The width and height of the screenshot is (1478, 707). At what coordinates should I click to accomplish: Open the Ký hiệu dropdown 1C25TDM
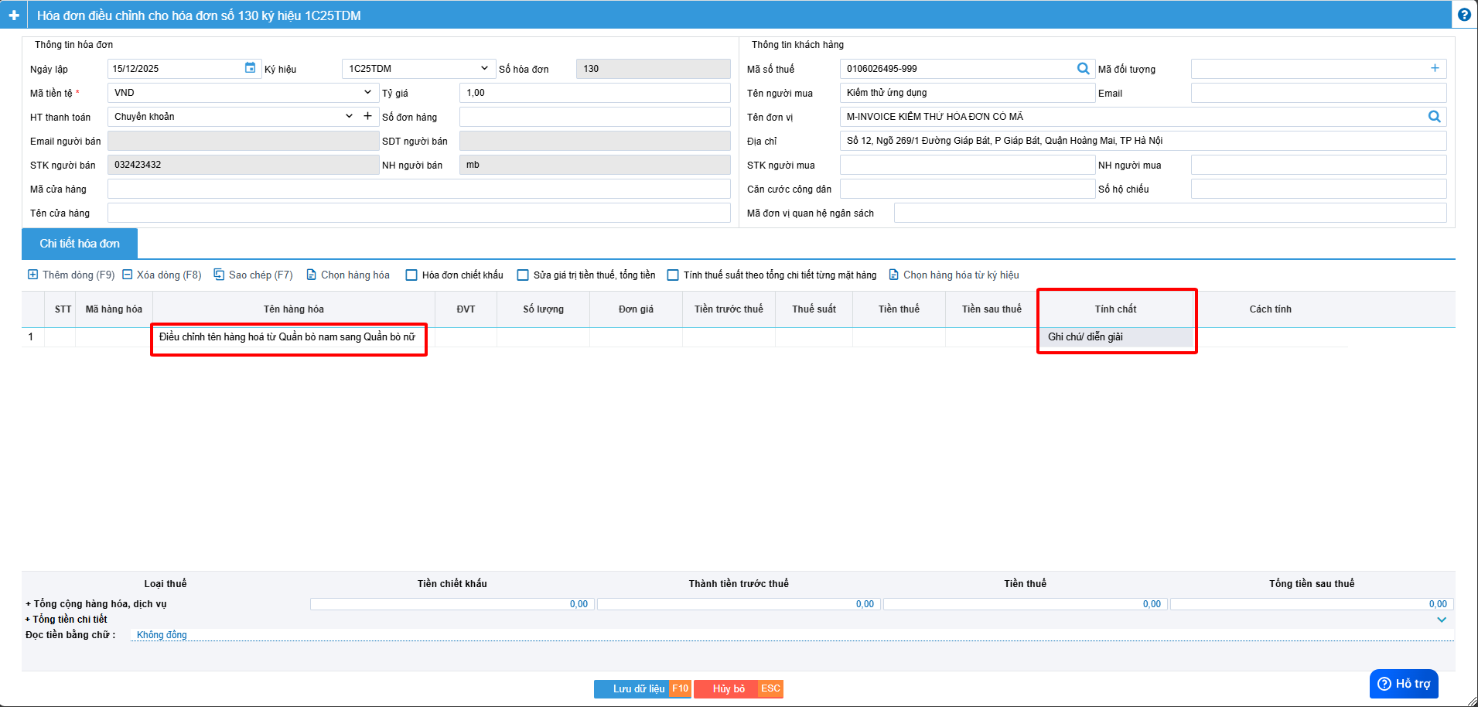click(x=417, y=69)
